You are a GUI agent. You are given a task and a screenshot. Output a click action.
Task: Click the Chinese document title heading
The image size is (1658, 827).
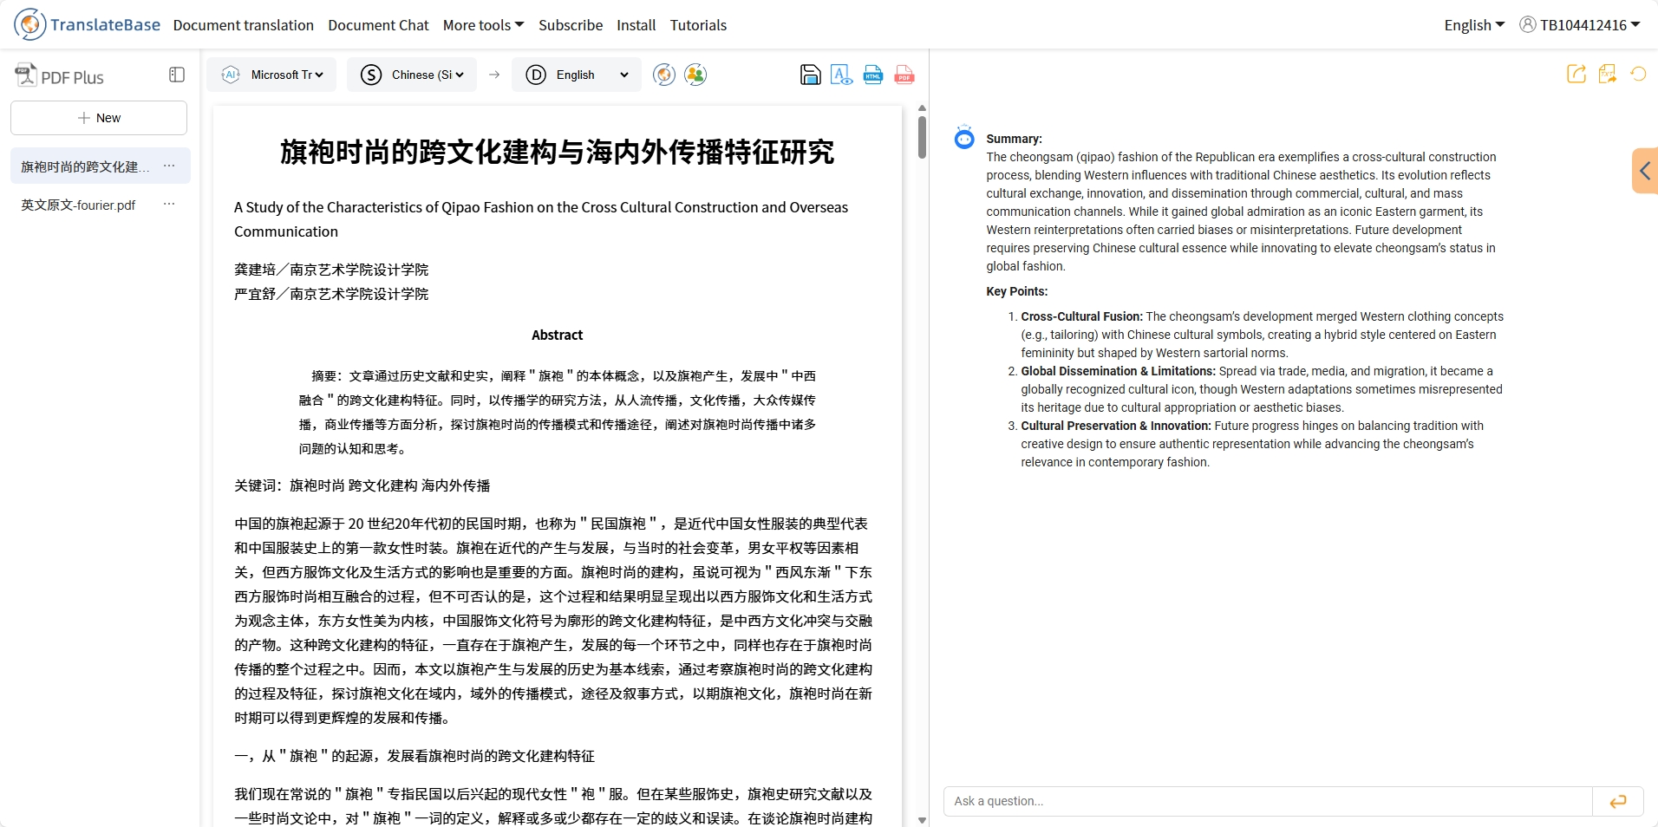(x=557, y=152)
